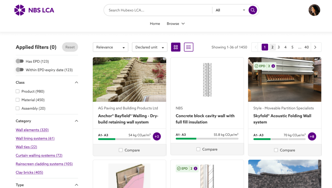Tick Compare on Skyfold Acoustic Folding Wall card
The image size is (332, 188).
pos(276,150)
